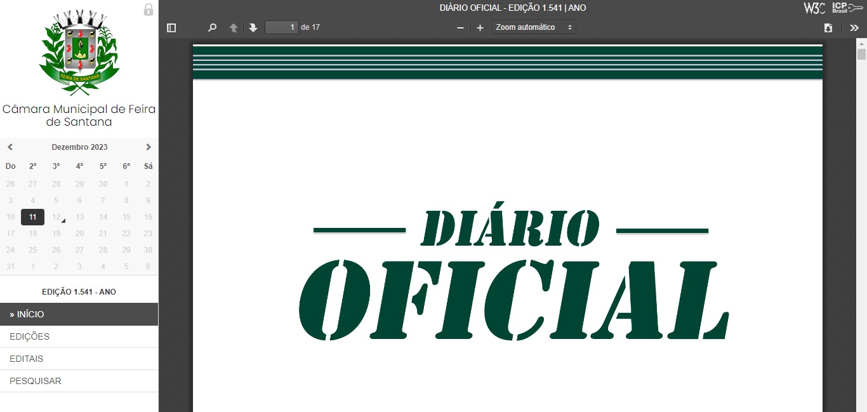Open the PDF viewer tools menu
867x412 pixels.
[854, 28]
